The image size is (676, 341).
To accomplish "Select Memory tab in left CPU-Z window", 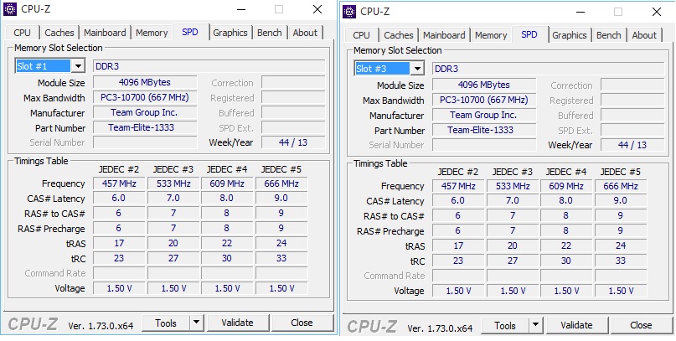I will tap(152, 33).
